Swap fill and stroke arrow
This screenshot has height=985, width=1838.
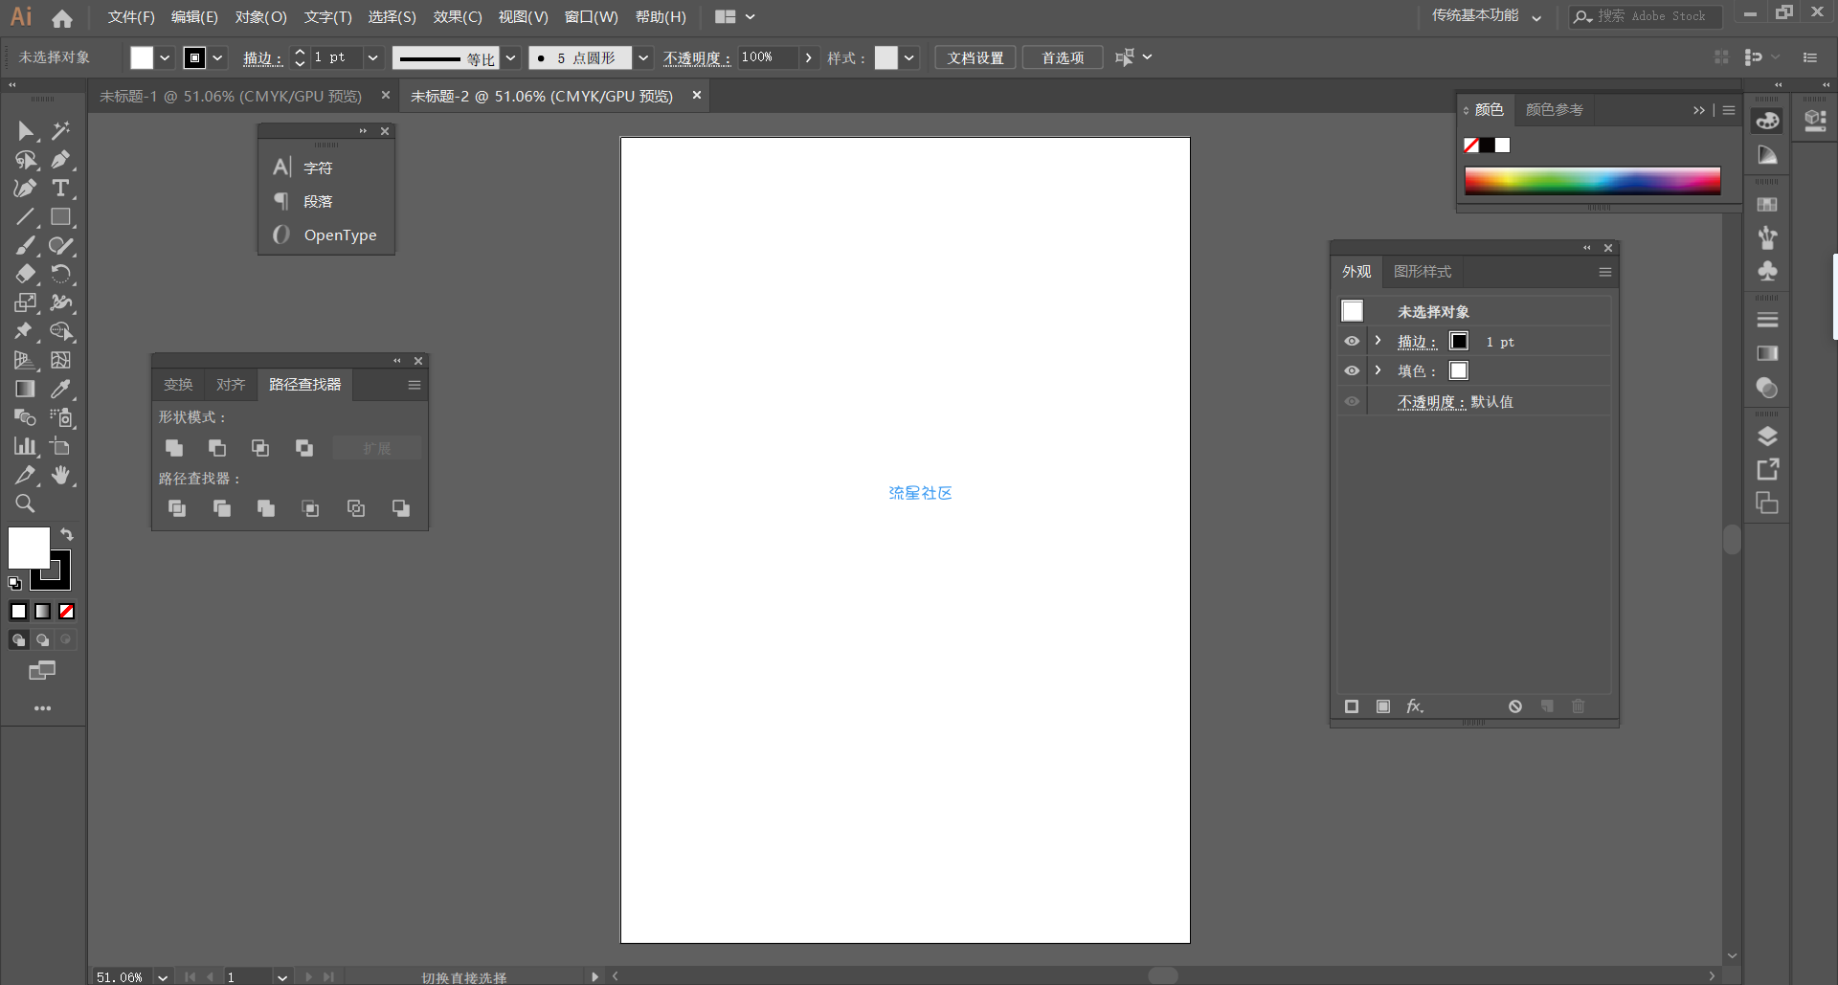(x=67, y=534)
